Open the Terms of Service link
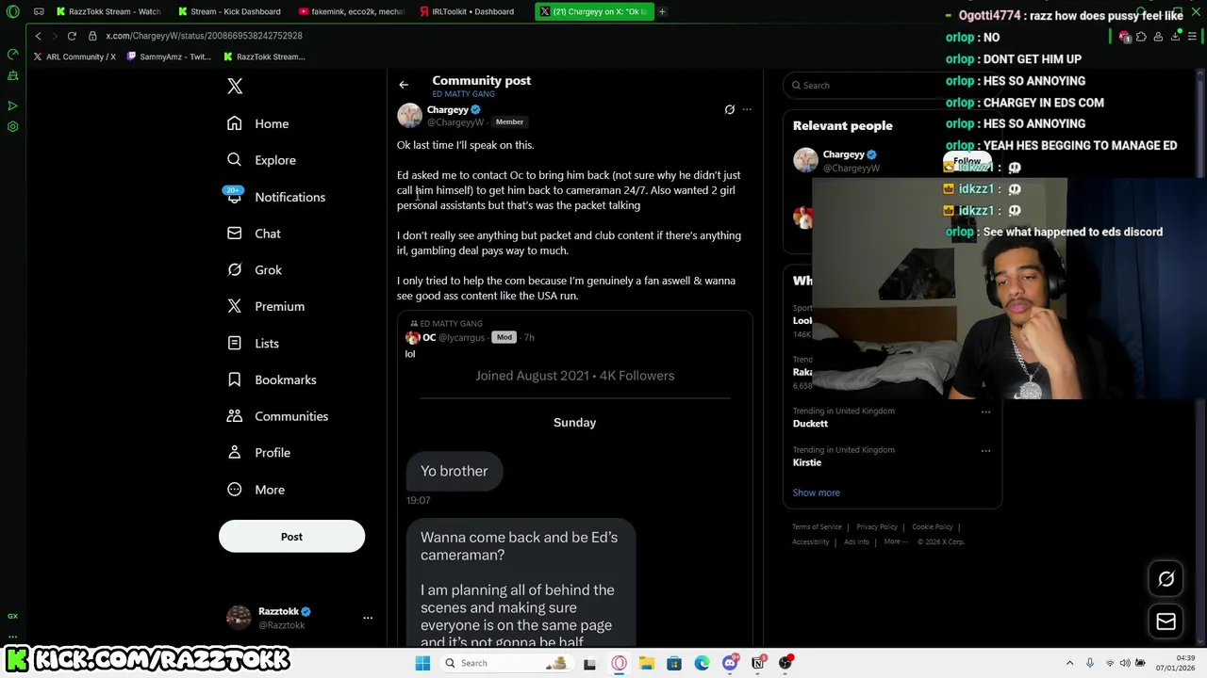1207x678 pixels. pyautogui.click(x=817, y=527)
